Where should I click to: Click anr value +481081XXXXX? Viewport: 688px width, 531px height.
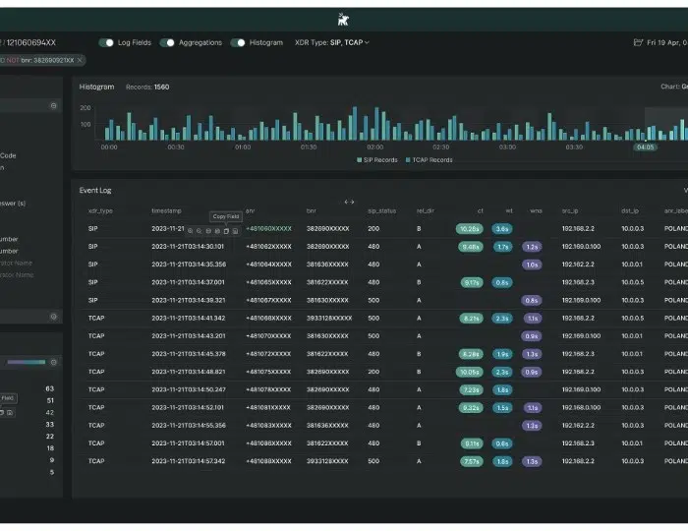point(268,408)
